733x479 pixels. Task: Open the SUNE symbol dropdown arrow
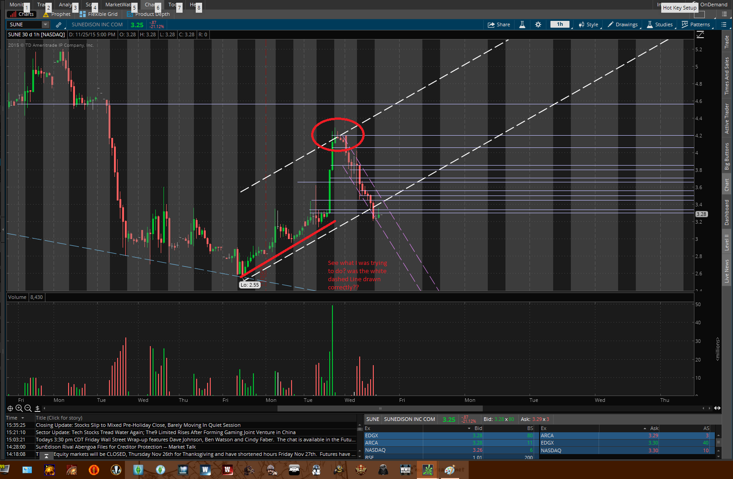45,25
